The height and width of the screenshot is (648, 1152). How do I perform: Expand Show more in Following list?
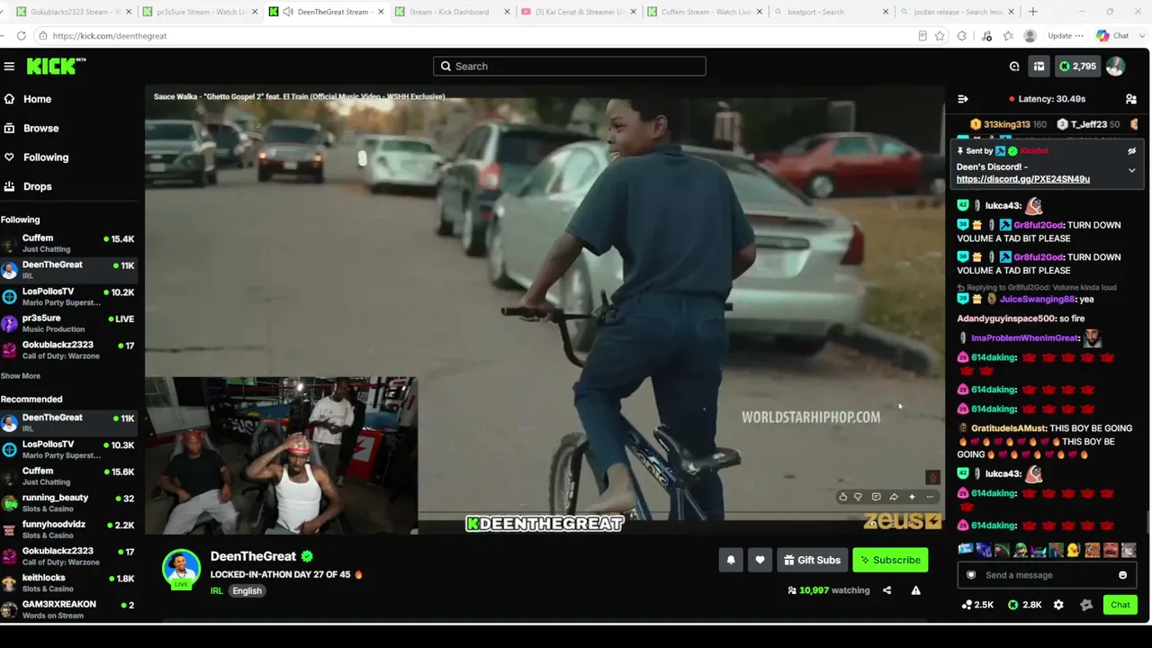20,376
